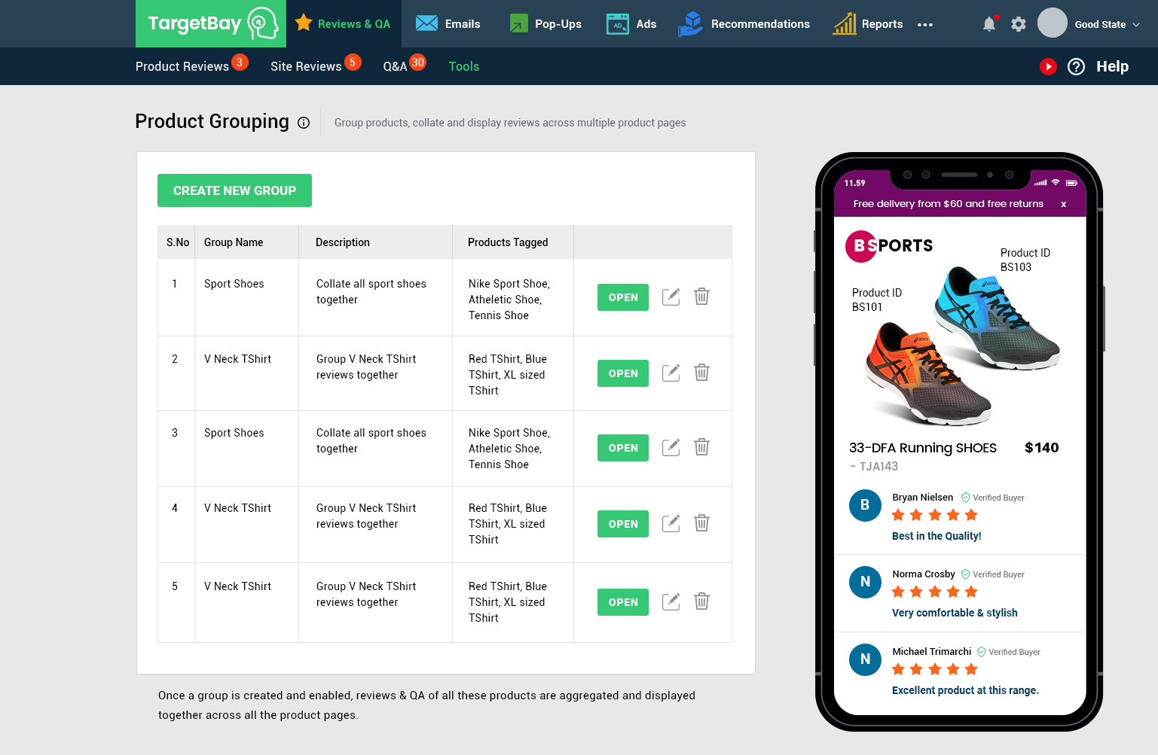Click the help question mark icon
Image resolution: width=1158 pixels, height=755 pixels.
pos(1077,66)
